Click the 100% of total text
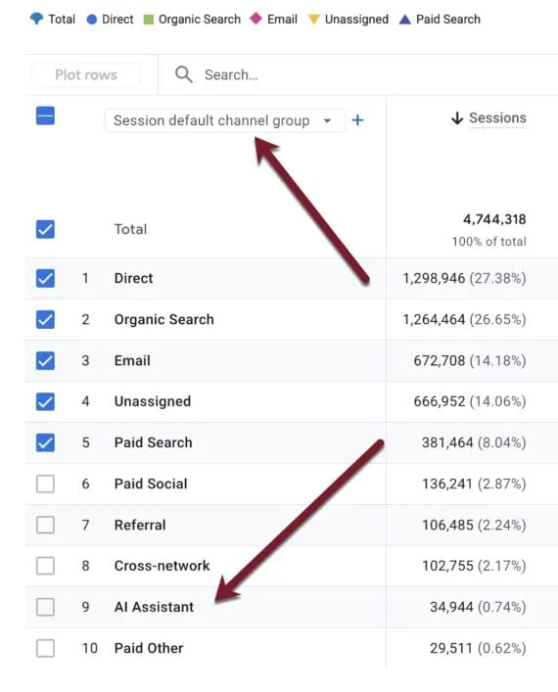Viewport: 558px width, 692px height. point(488,242)
